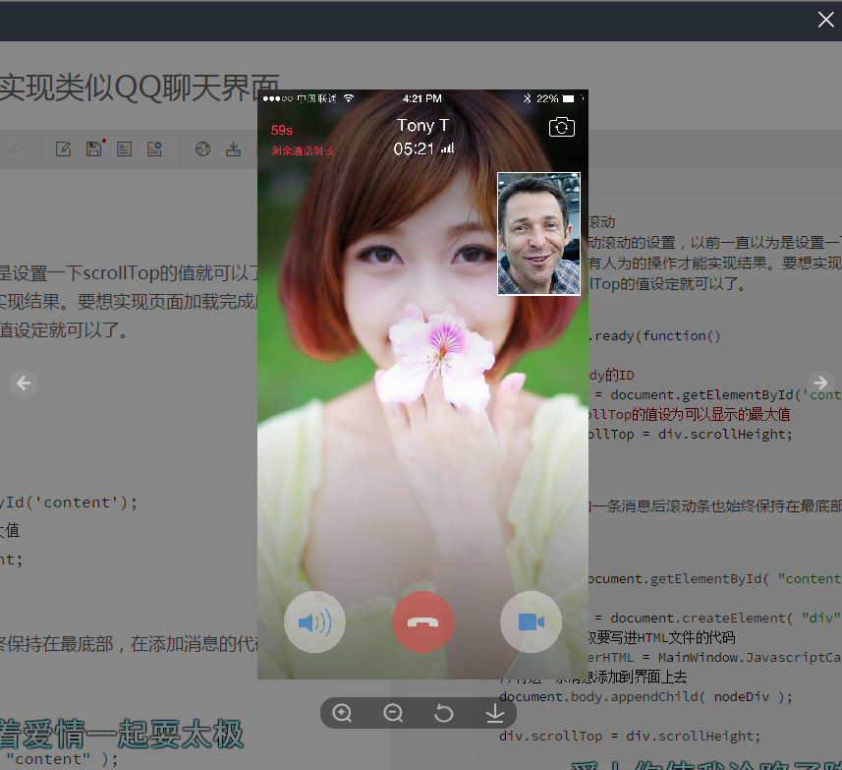Screen dimensions: 842x770
Task: Go to the previous image with the left arrow
Action: (x=24, y=384)
